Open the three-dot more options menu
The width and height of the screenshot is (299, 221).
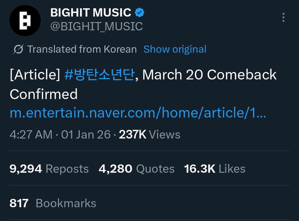pos(283,17)
